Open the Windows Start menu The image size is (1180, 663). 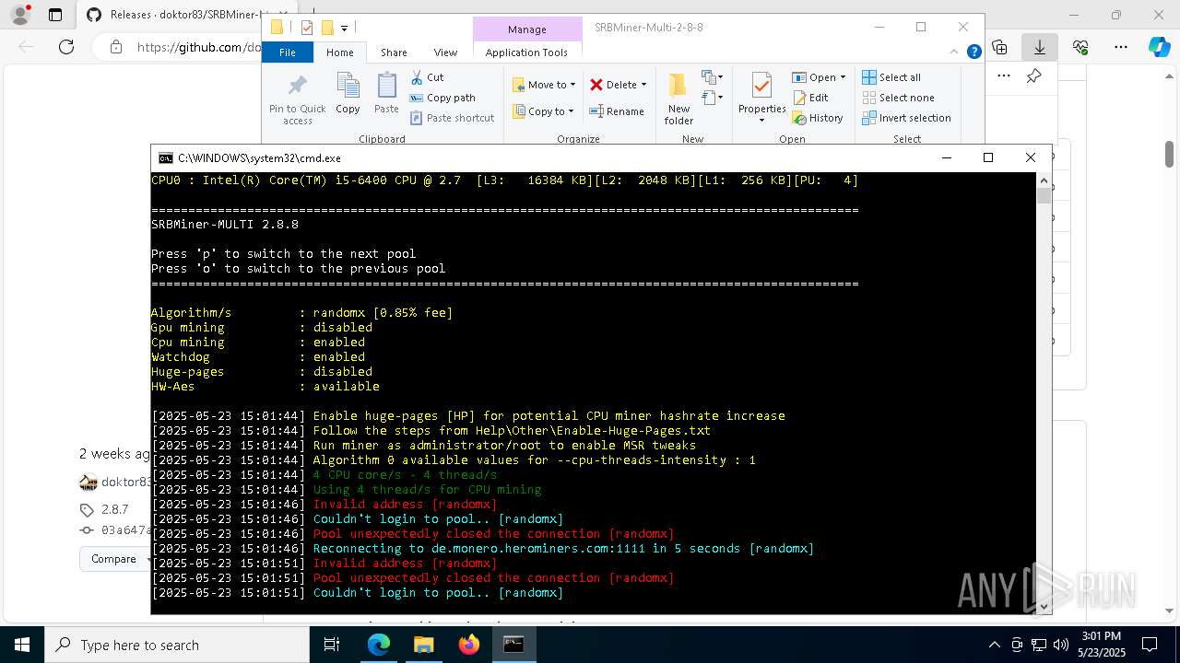point(22,645)
